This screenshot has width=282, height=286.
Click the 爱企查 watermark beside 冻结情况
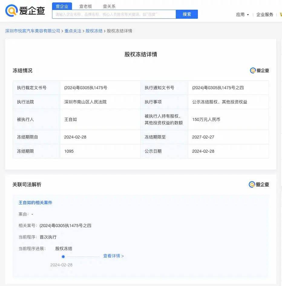tap(259, 70)
